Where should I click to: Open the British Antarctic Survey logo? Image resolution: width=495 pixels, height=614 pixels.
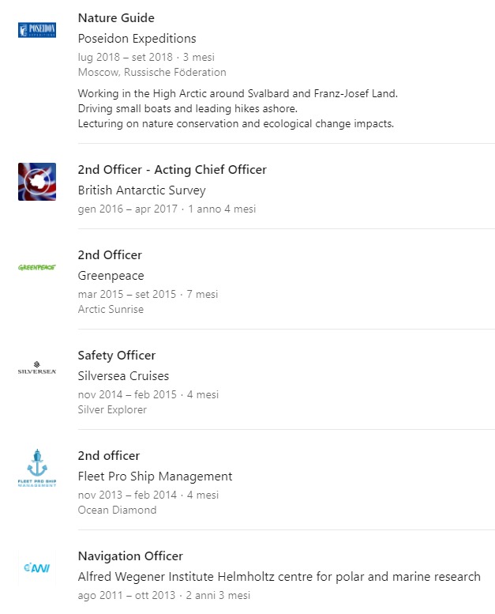pyautogui.click(x=37, y=182)
